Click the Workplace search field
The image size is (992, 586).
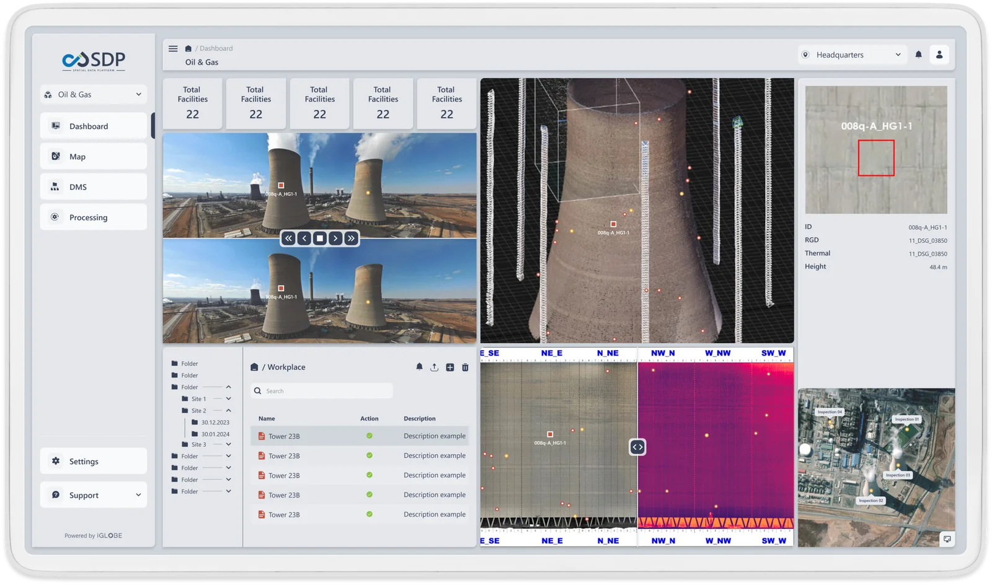coord(322,391)
